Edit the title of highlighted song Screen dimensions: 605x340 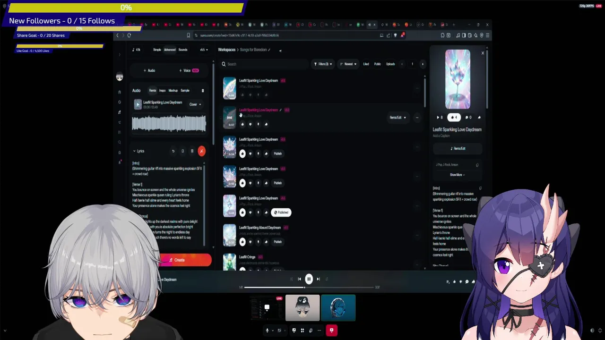[x=280, y=110]
